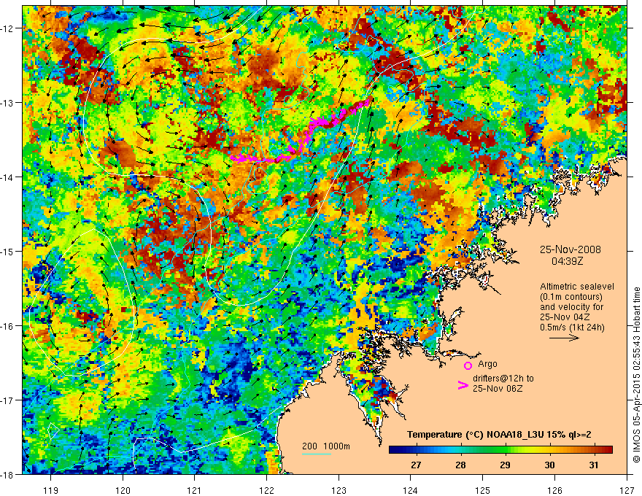Click the latitude axis label -16
The image size is (642, 496).
coord(7,326)
